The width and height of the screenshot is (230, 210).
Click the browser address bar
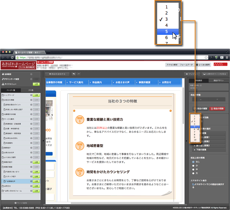pos(112,57)
